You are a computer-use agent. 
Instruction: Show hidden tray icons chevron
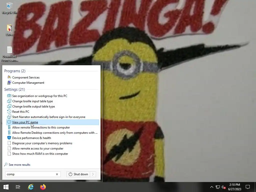pos(211,187)
